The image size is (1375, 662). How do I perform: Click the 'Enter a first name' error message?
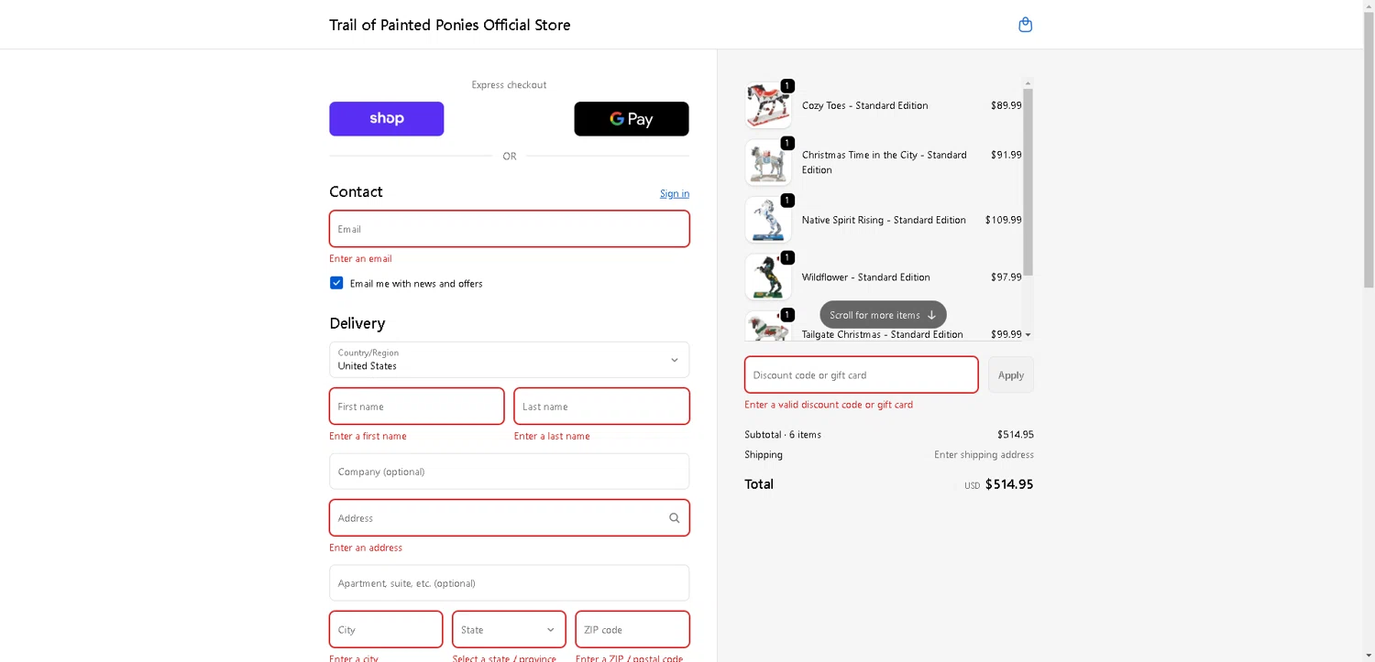(368, 437)
